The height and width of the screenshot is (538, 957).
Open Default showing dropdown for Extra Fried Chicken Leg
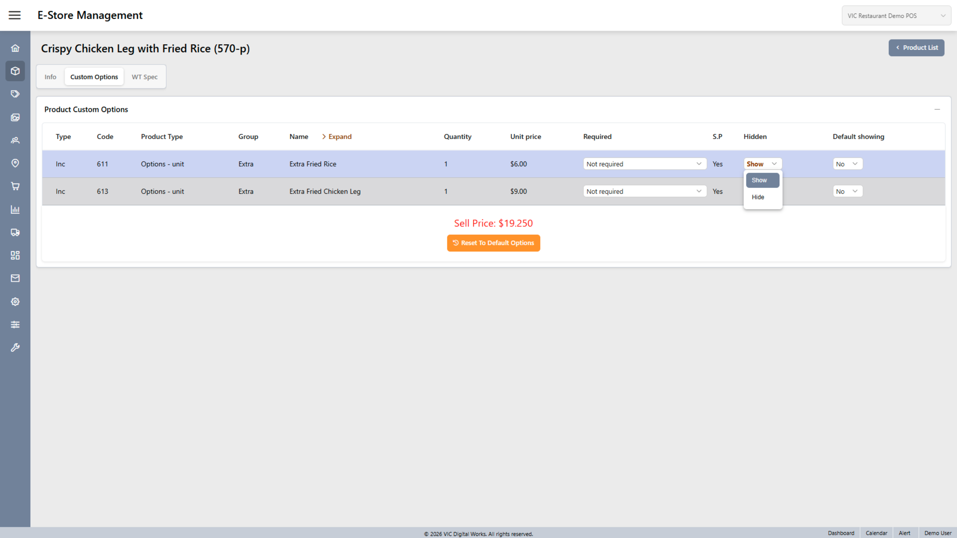pos(847,191)
